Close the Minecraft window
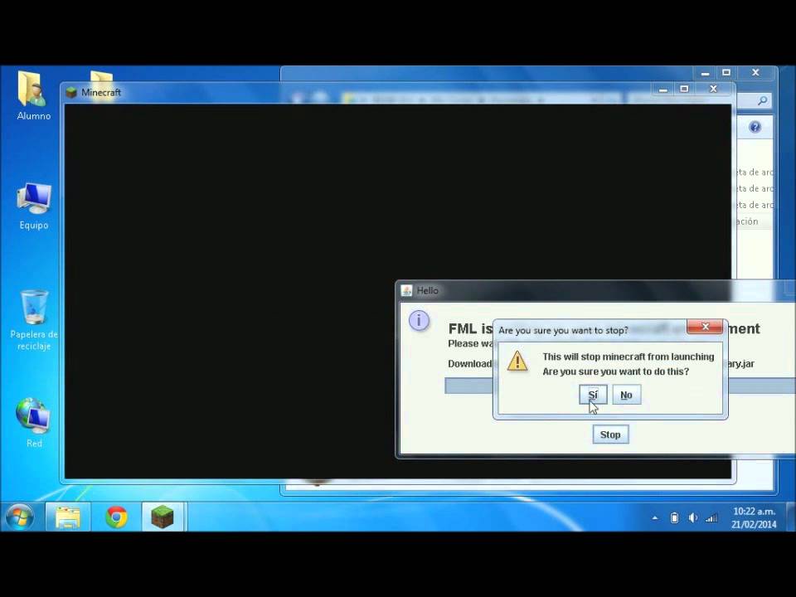Screen dimensions: 796x597 pos(714,90)
